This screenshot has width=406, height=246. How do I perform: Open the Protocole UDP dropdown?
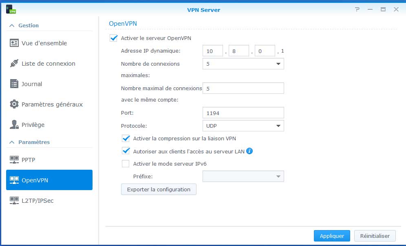pos(243,126)
